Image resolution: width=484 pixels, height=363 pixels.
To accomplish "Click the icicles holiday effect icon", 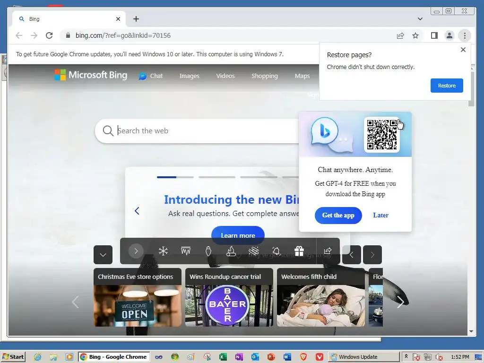I will point(185,251).
